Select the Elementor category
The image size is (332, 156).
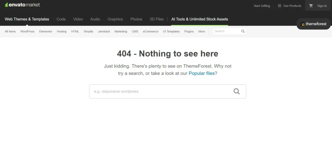(45, 31)
